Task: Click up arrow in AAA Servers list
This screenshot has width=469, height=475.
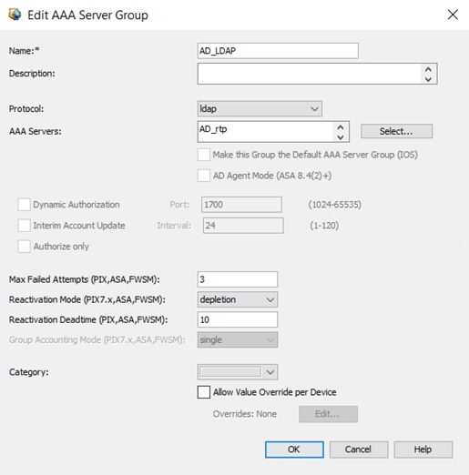Action: (341, 127)
